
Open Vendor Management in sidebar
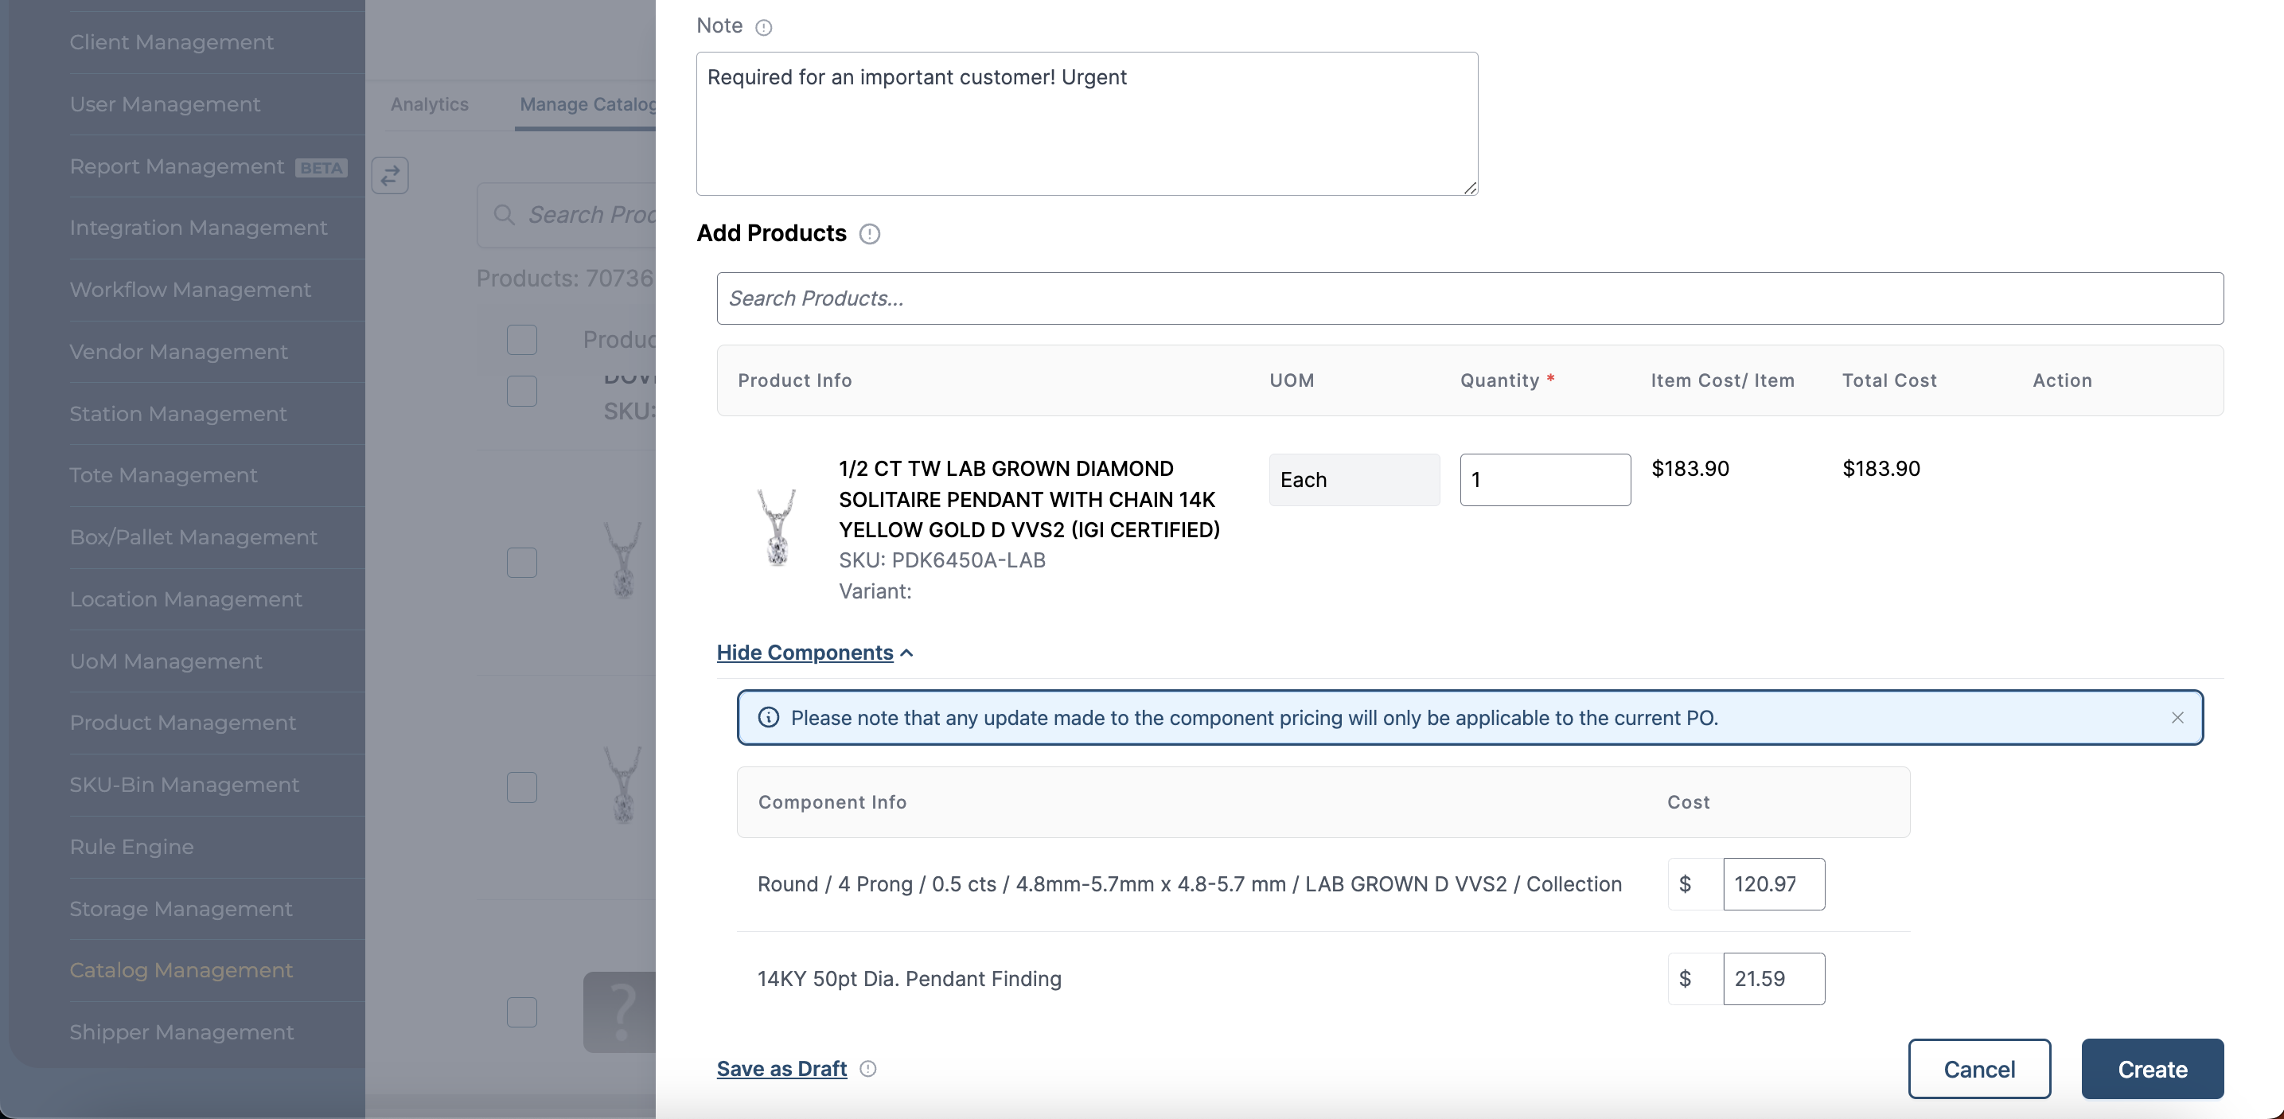pyautogui.click(x=178, y=352)
